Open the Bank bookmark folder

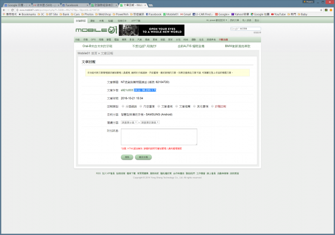64,14
